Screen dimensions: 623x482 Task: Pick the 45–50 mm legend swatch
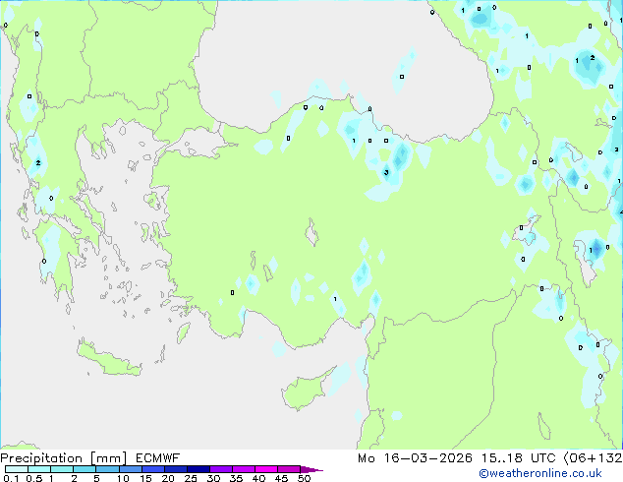(289, 469)
